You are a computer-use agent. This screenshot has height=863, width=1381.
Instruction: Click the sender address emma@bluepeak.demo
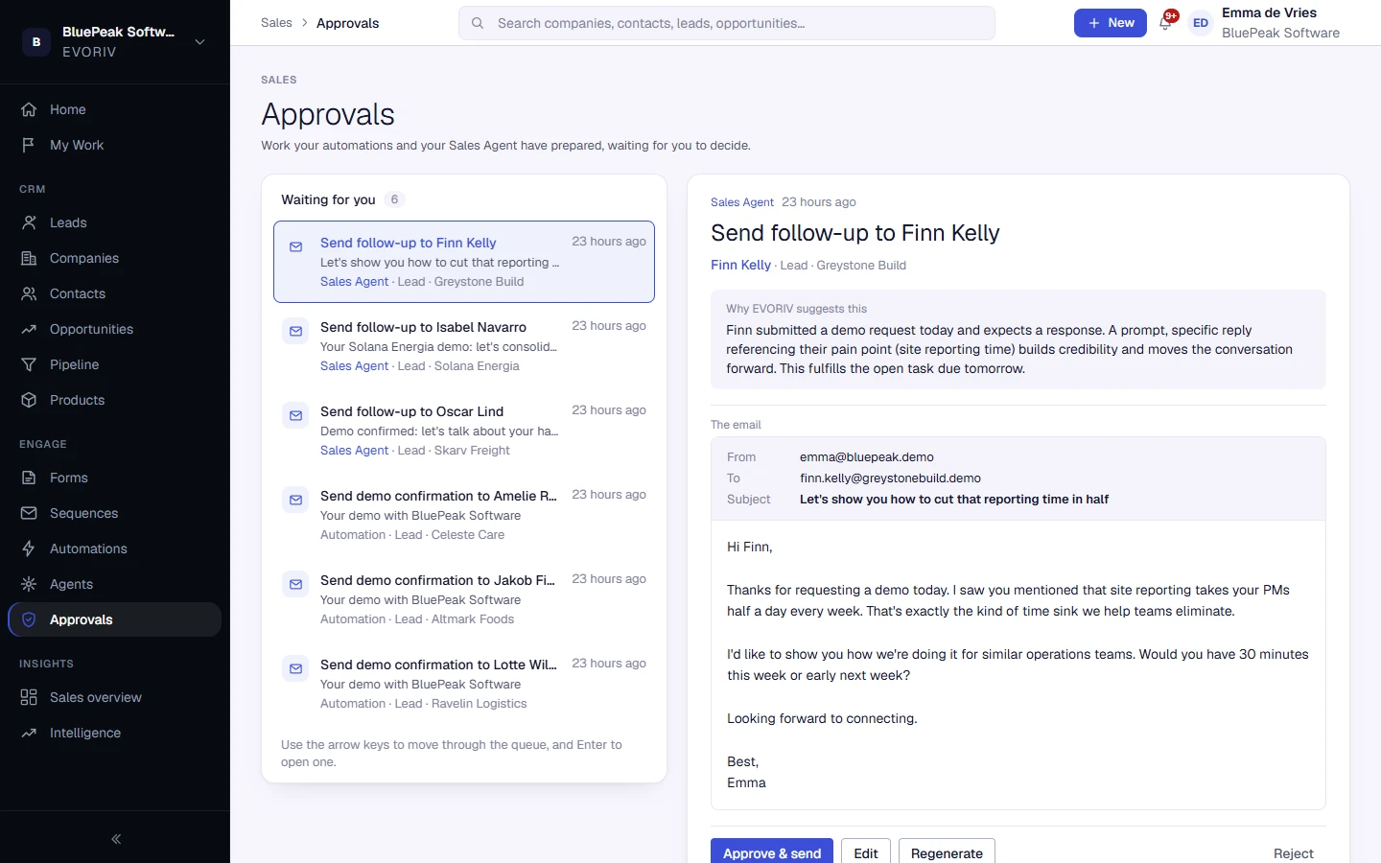(867, 457)
